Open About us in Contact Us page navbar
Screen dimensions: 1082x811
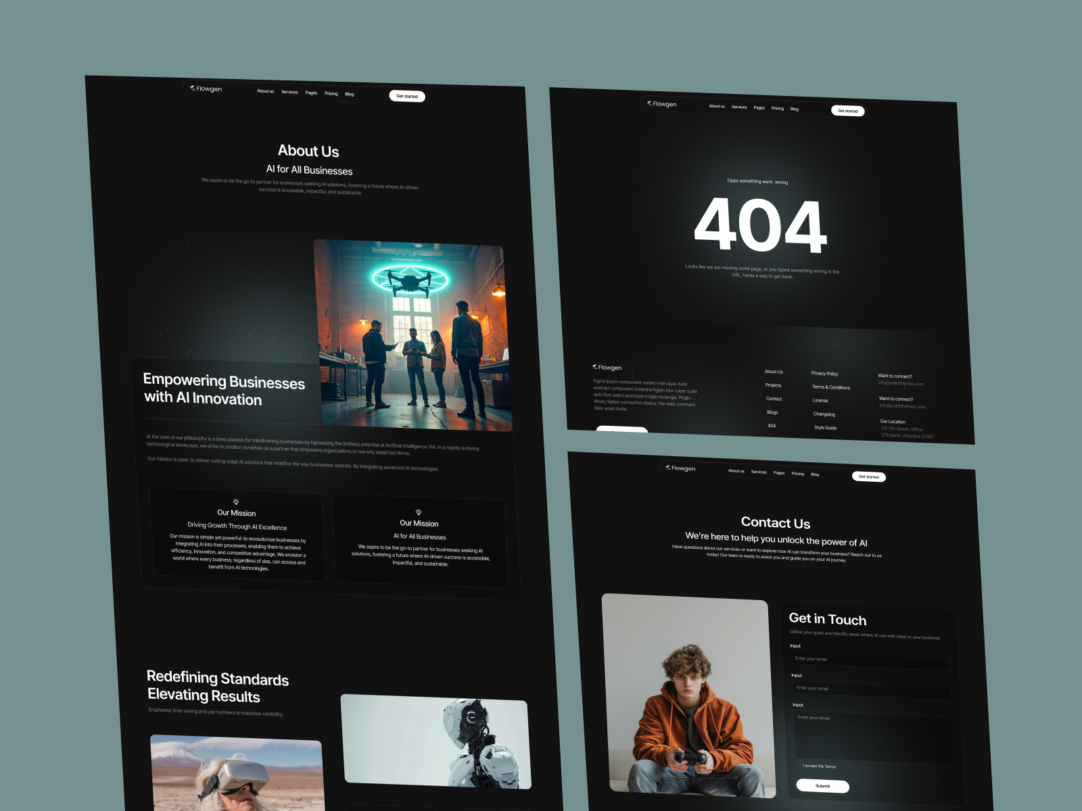736,471
